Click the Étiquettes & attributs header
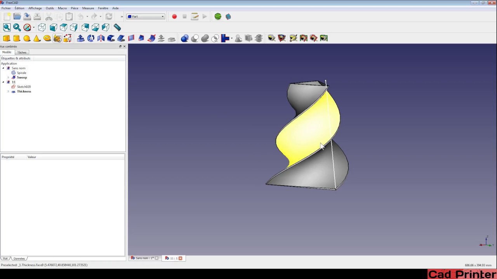The width and height of the screenshot is (497, 279). [16, 58]
